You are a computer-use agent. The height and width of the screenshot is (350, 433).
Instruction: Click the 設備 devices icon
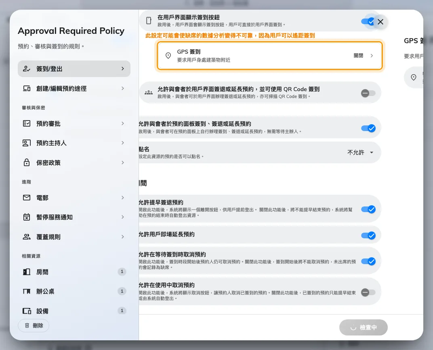[27, 311]
